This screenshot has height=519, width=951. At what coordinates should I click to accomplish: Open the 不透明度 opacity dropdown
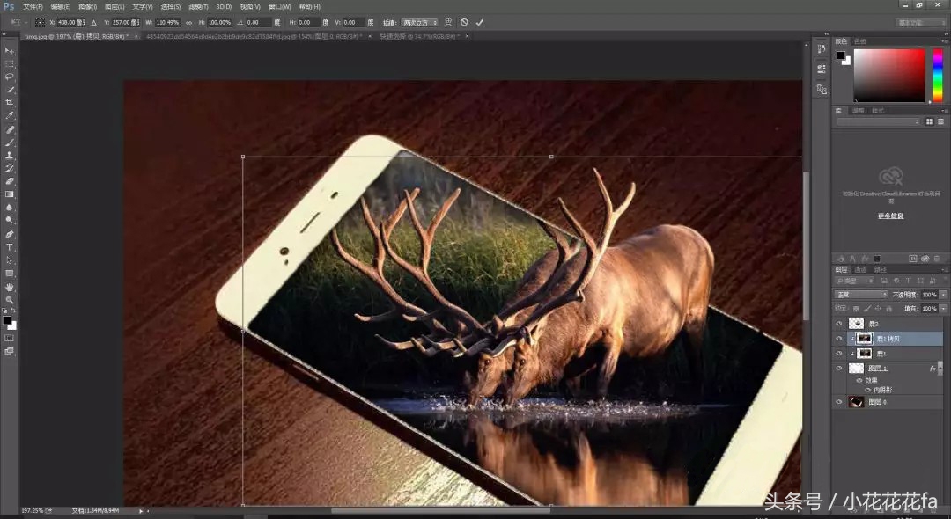pos(942,294)
